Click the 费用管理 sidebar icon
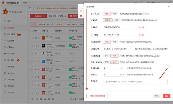173x104 pixels. [x=5, y=67]
